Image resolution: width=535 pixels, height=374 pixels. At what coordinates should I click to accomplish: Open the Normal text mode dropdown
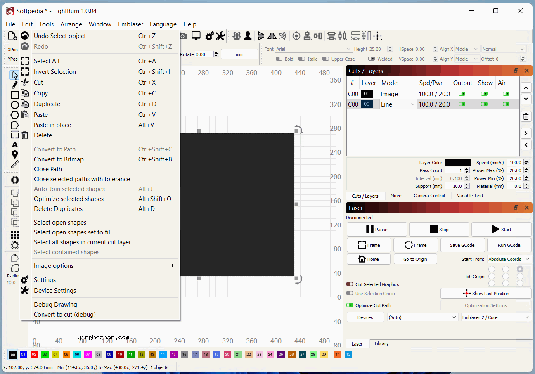(x=504, y=49)
